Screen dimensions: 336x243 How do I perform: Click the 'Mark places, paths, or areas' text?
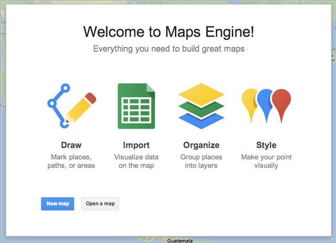71,161
